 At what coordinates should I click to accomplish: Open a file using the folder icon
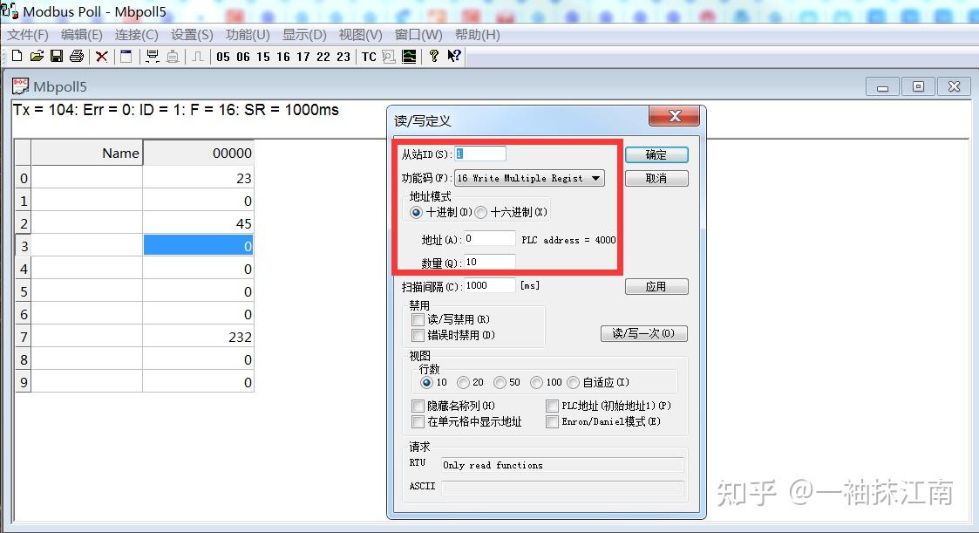36,56
